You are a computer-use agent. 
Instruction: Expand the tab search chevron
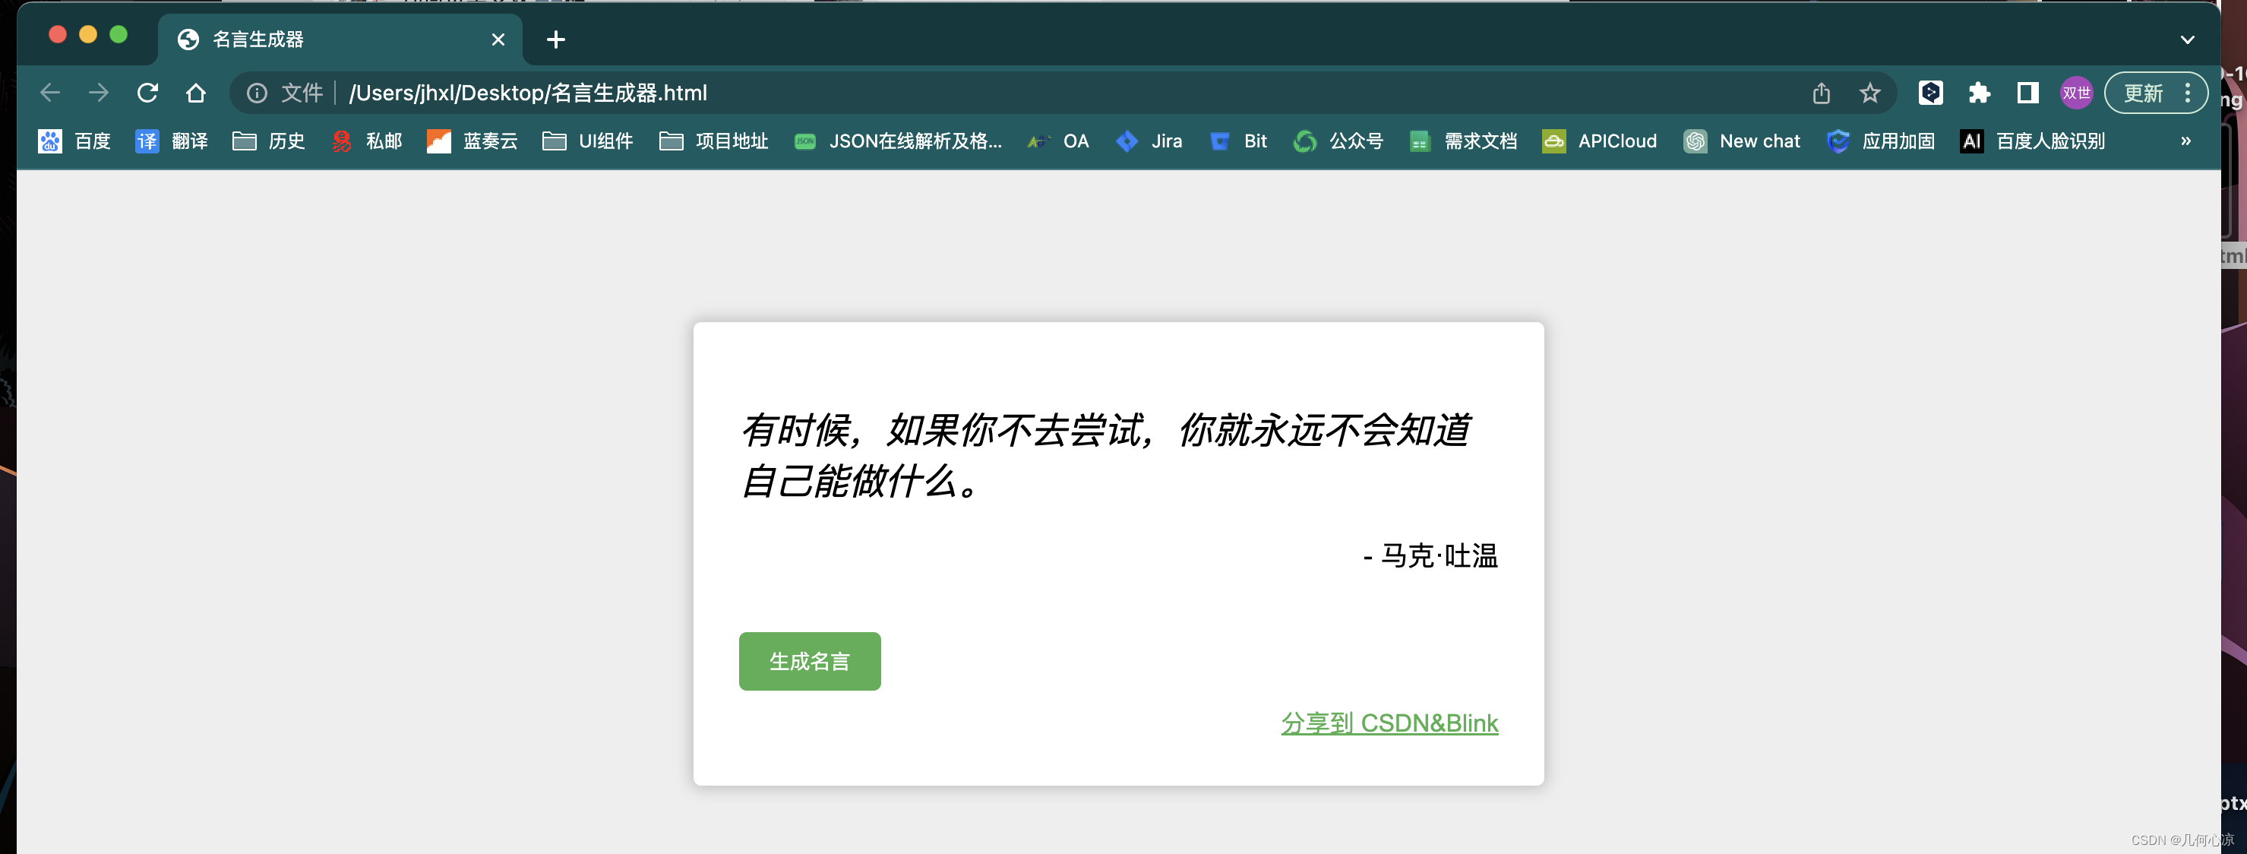point(2187,40)
